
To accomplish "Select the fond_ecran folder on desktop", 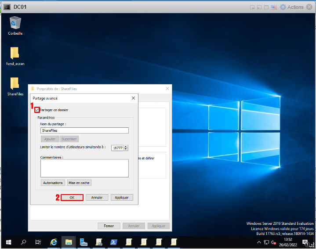I will click(x=15, y=54).
